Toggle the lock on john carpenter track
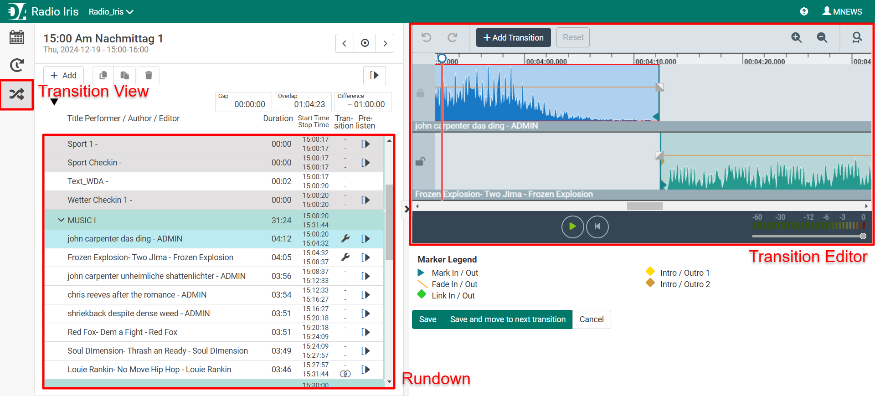 [x=421, y=93]
